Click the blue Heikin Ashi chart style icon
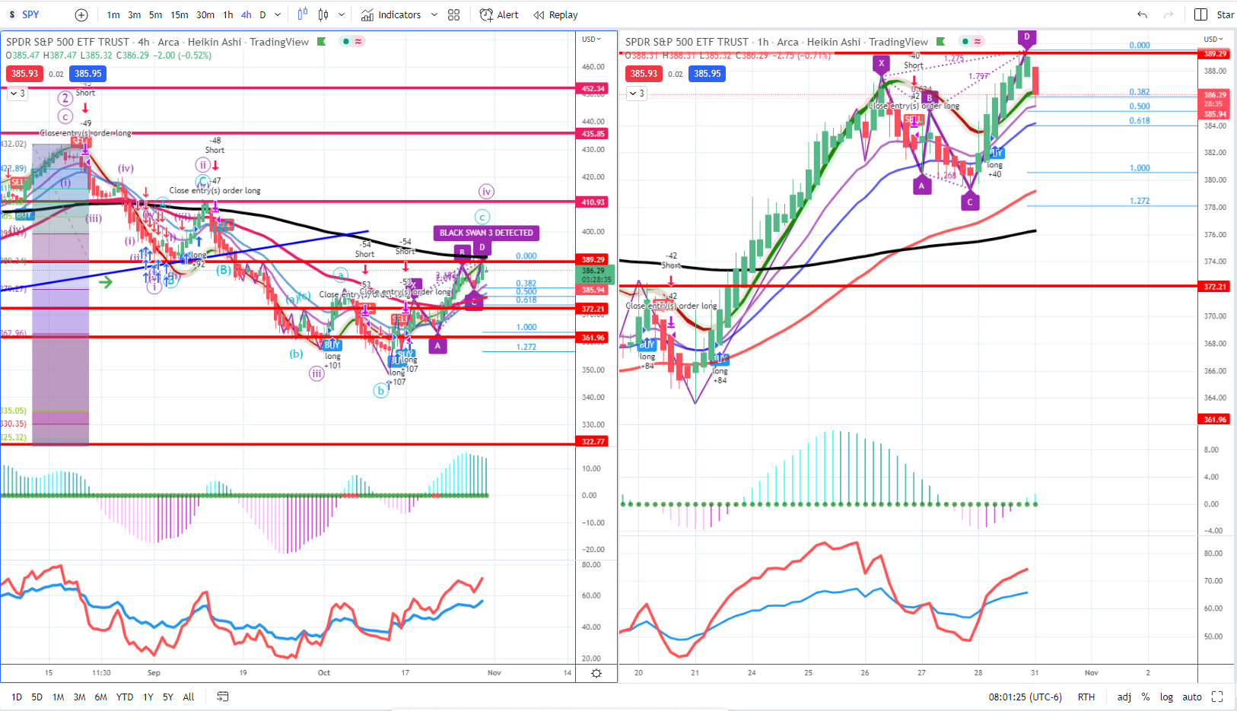1237x711 pixels. pos(303,14)
